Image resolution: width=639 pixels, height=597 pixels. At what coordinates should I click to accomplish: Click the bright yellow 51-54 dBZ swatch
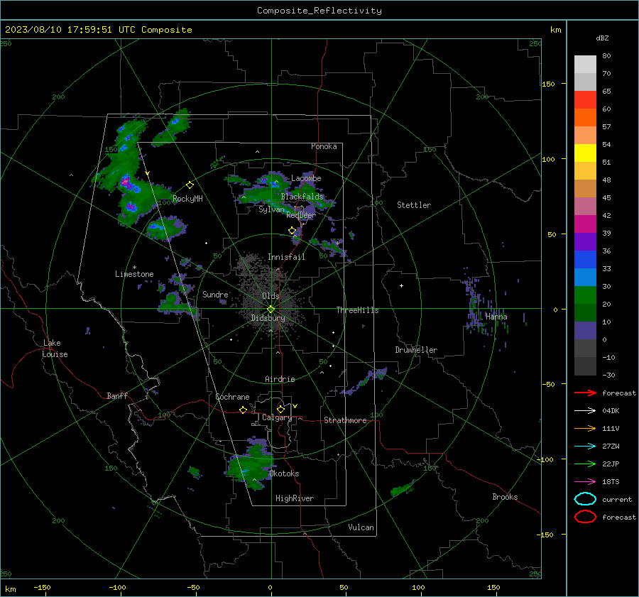pos(585,153)
